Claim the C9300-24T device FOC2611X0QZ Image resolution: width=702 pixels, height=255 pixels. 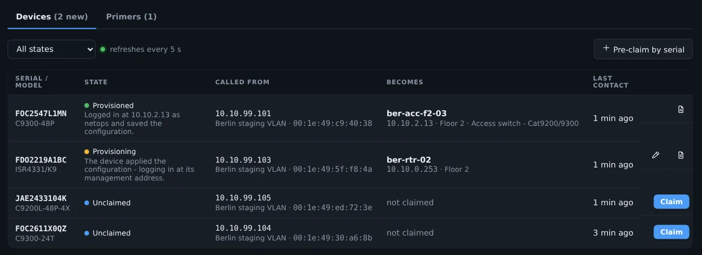point(671,232)
